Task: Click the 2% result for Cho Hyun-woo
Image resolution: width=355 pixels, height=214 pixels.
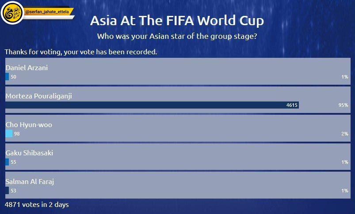Action: (345, 134)
